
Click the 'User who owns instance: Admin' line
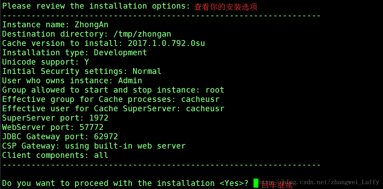click(72, 81)
